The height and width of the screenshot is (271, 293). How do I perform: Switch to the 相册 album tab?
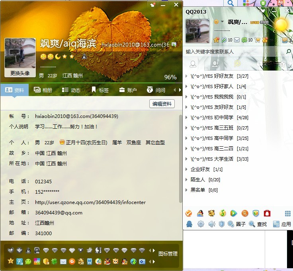(43, 90)
